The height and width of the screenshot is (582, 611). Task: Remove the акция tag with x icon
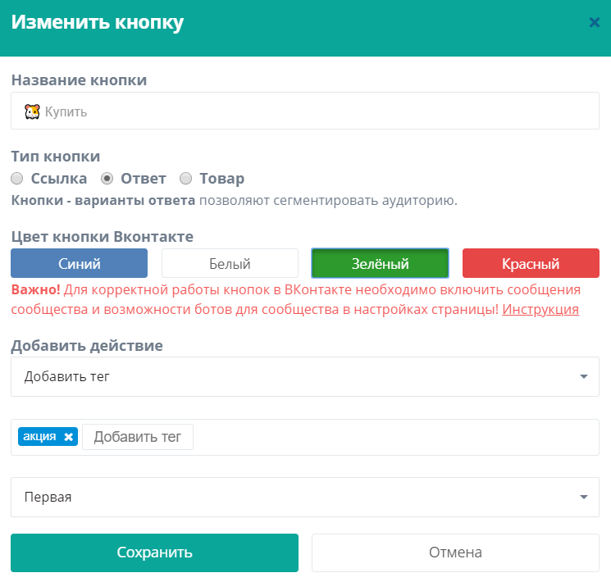pos(69,437)
